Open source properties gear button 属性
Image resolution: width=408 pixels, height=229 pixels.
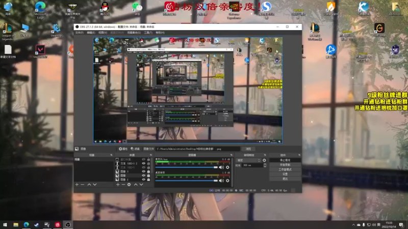pos(123,149)
